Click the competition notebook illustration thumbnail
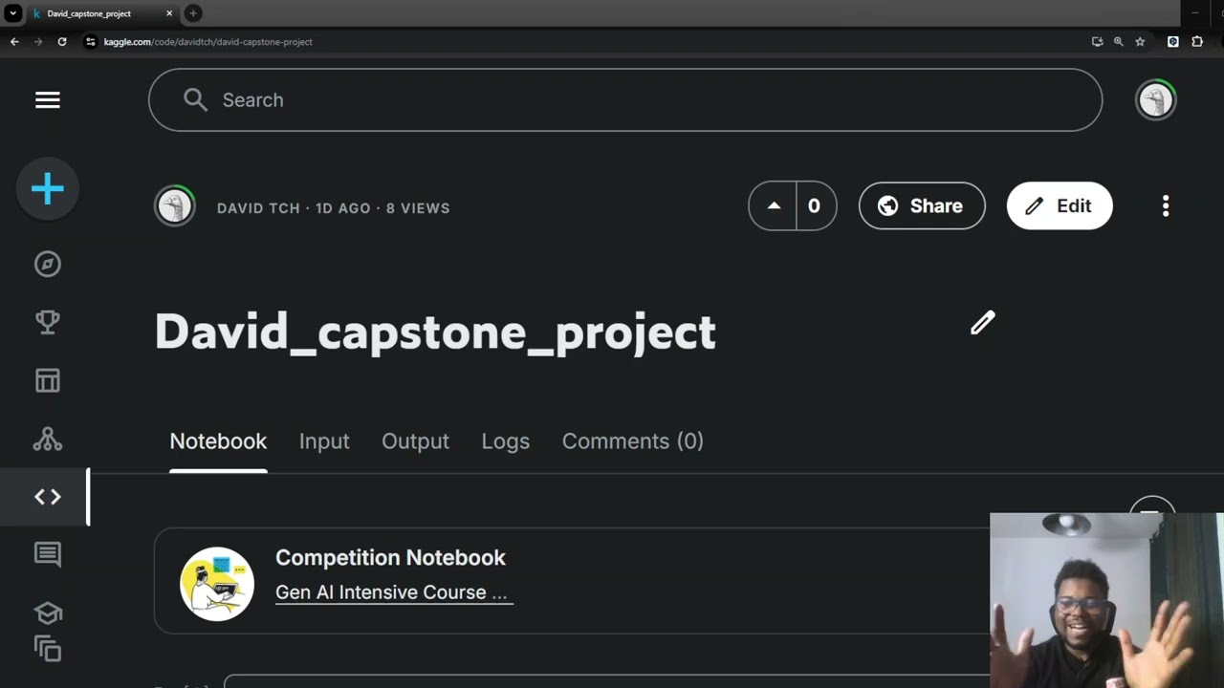Screen dimensions: 1224x688 (217, 584)
